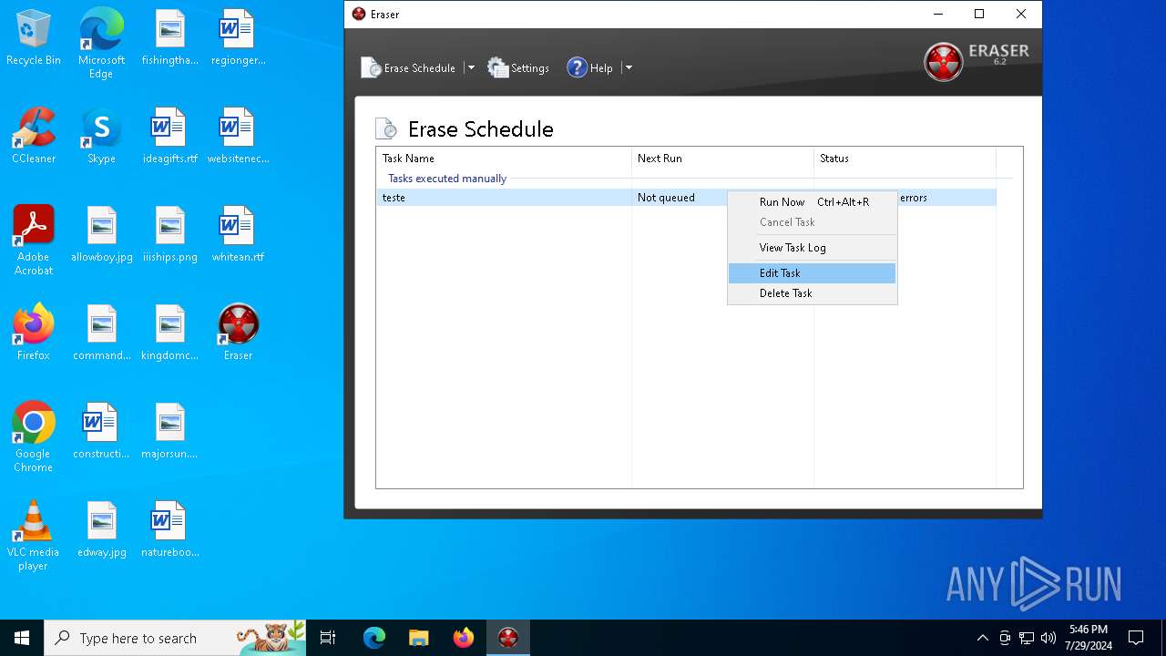Click the Next Run column header
This screenshot has width=1166, height=656.
tap(722, 159)
